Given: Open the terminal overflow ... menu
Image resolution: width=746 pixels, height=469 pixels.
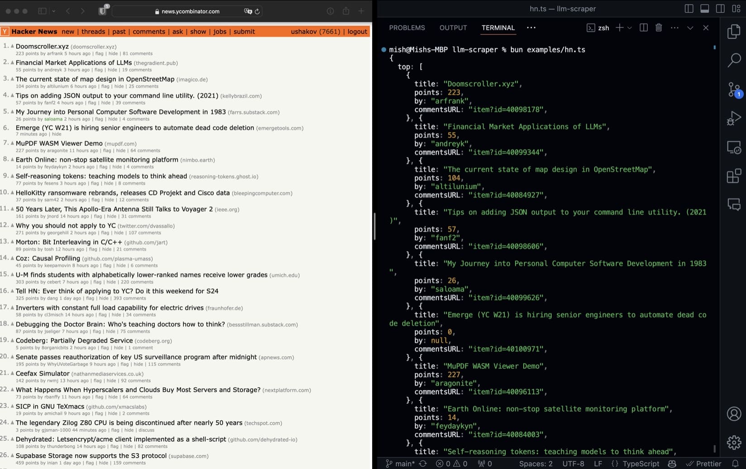Looking at the screenshot, I should [x=674, y=28].
